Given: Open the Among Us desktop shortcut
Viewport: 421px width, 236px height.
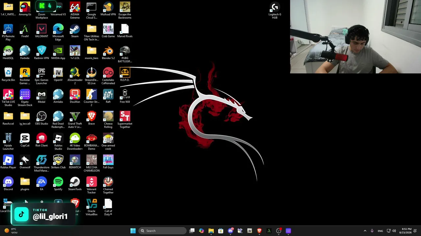Looking at the screenshot, I should pos(25,9).
